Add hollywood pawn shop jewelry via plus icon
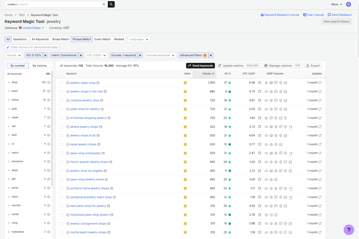The width and height of the screenshot is (359, 239). pos(68,215)
